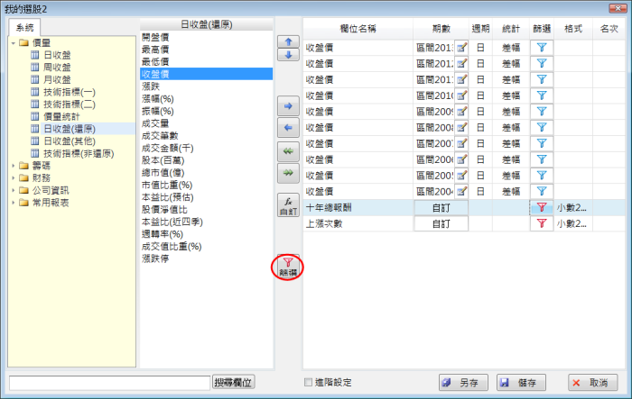Select 月收盤 in the tree
The width and height of the screenshot is (632, 399).
[x=57, y=79]
